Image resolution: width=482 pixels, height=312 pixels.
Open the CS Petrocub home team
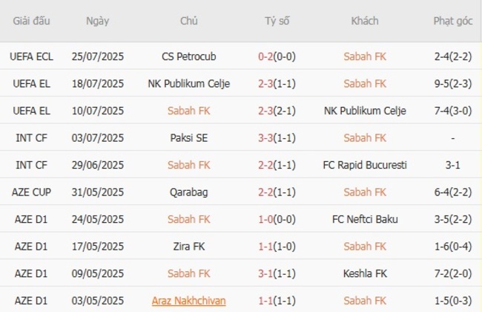[188, 56]
